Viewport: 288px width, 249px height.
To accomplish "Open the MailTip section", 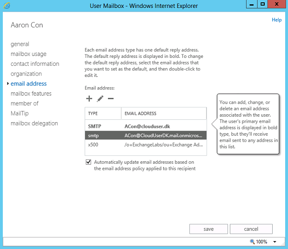I will tap(20, 113).
